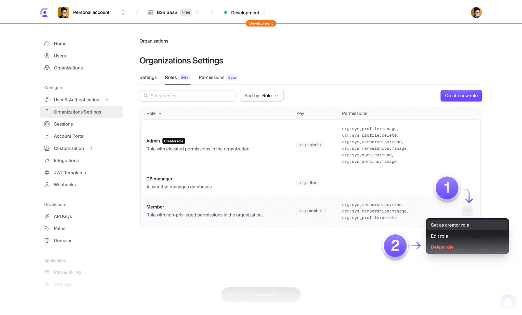
Task: Click the Home sidebar icon
Action: (x=47, y=44)
